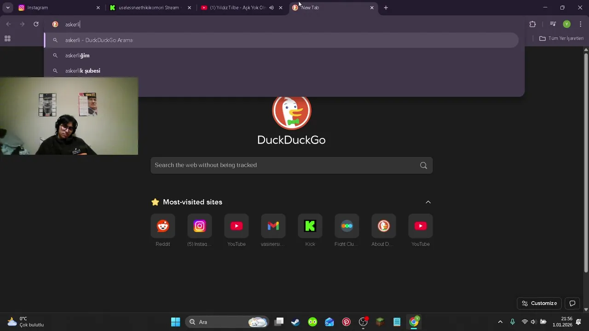Open the About DuckDuckGo shortcut tile
Viewport: 589px width, 331px height.
point(384,230)
